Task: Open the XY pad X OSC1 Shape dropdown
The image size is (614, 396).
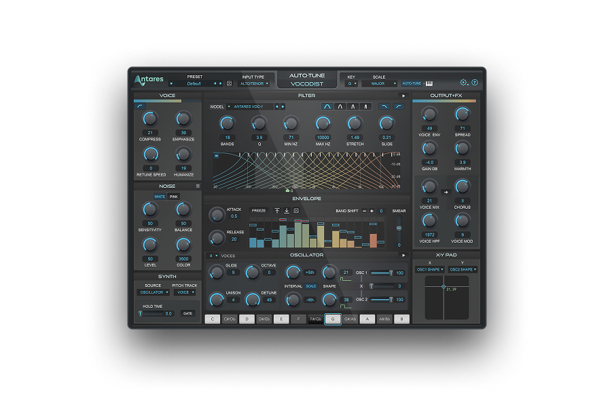Action: pyautogui.click(x=430, y=270)
